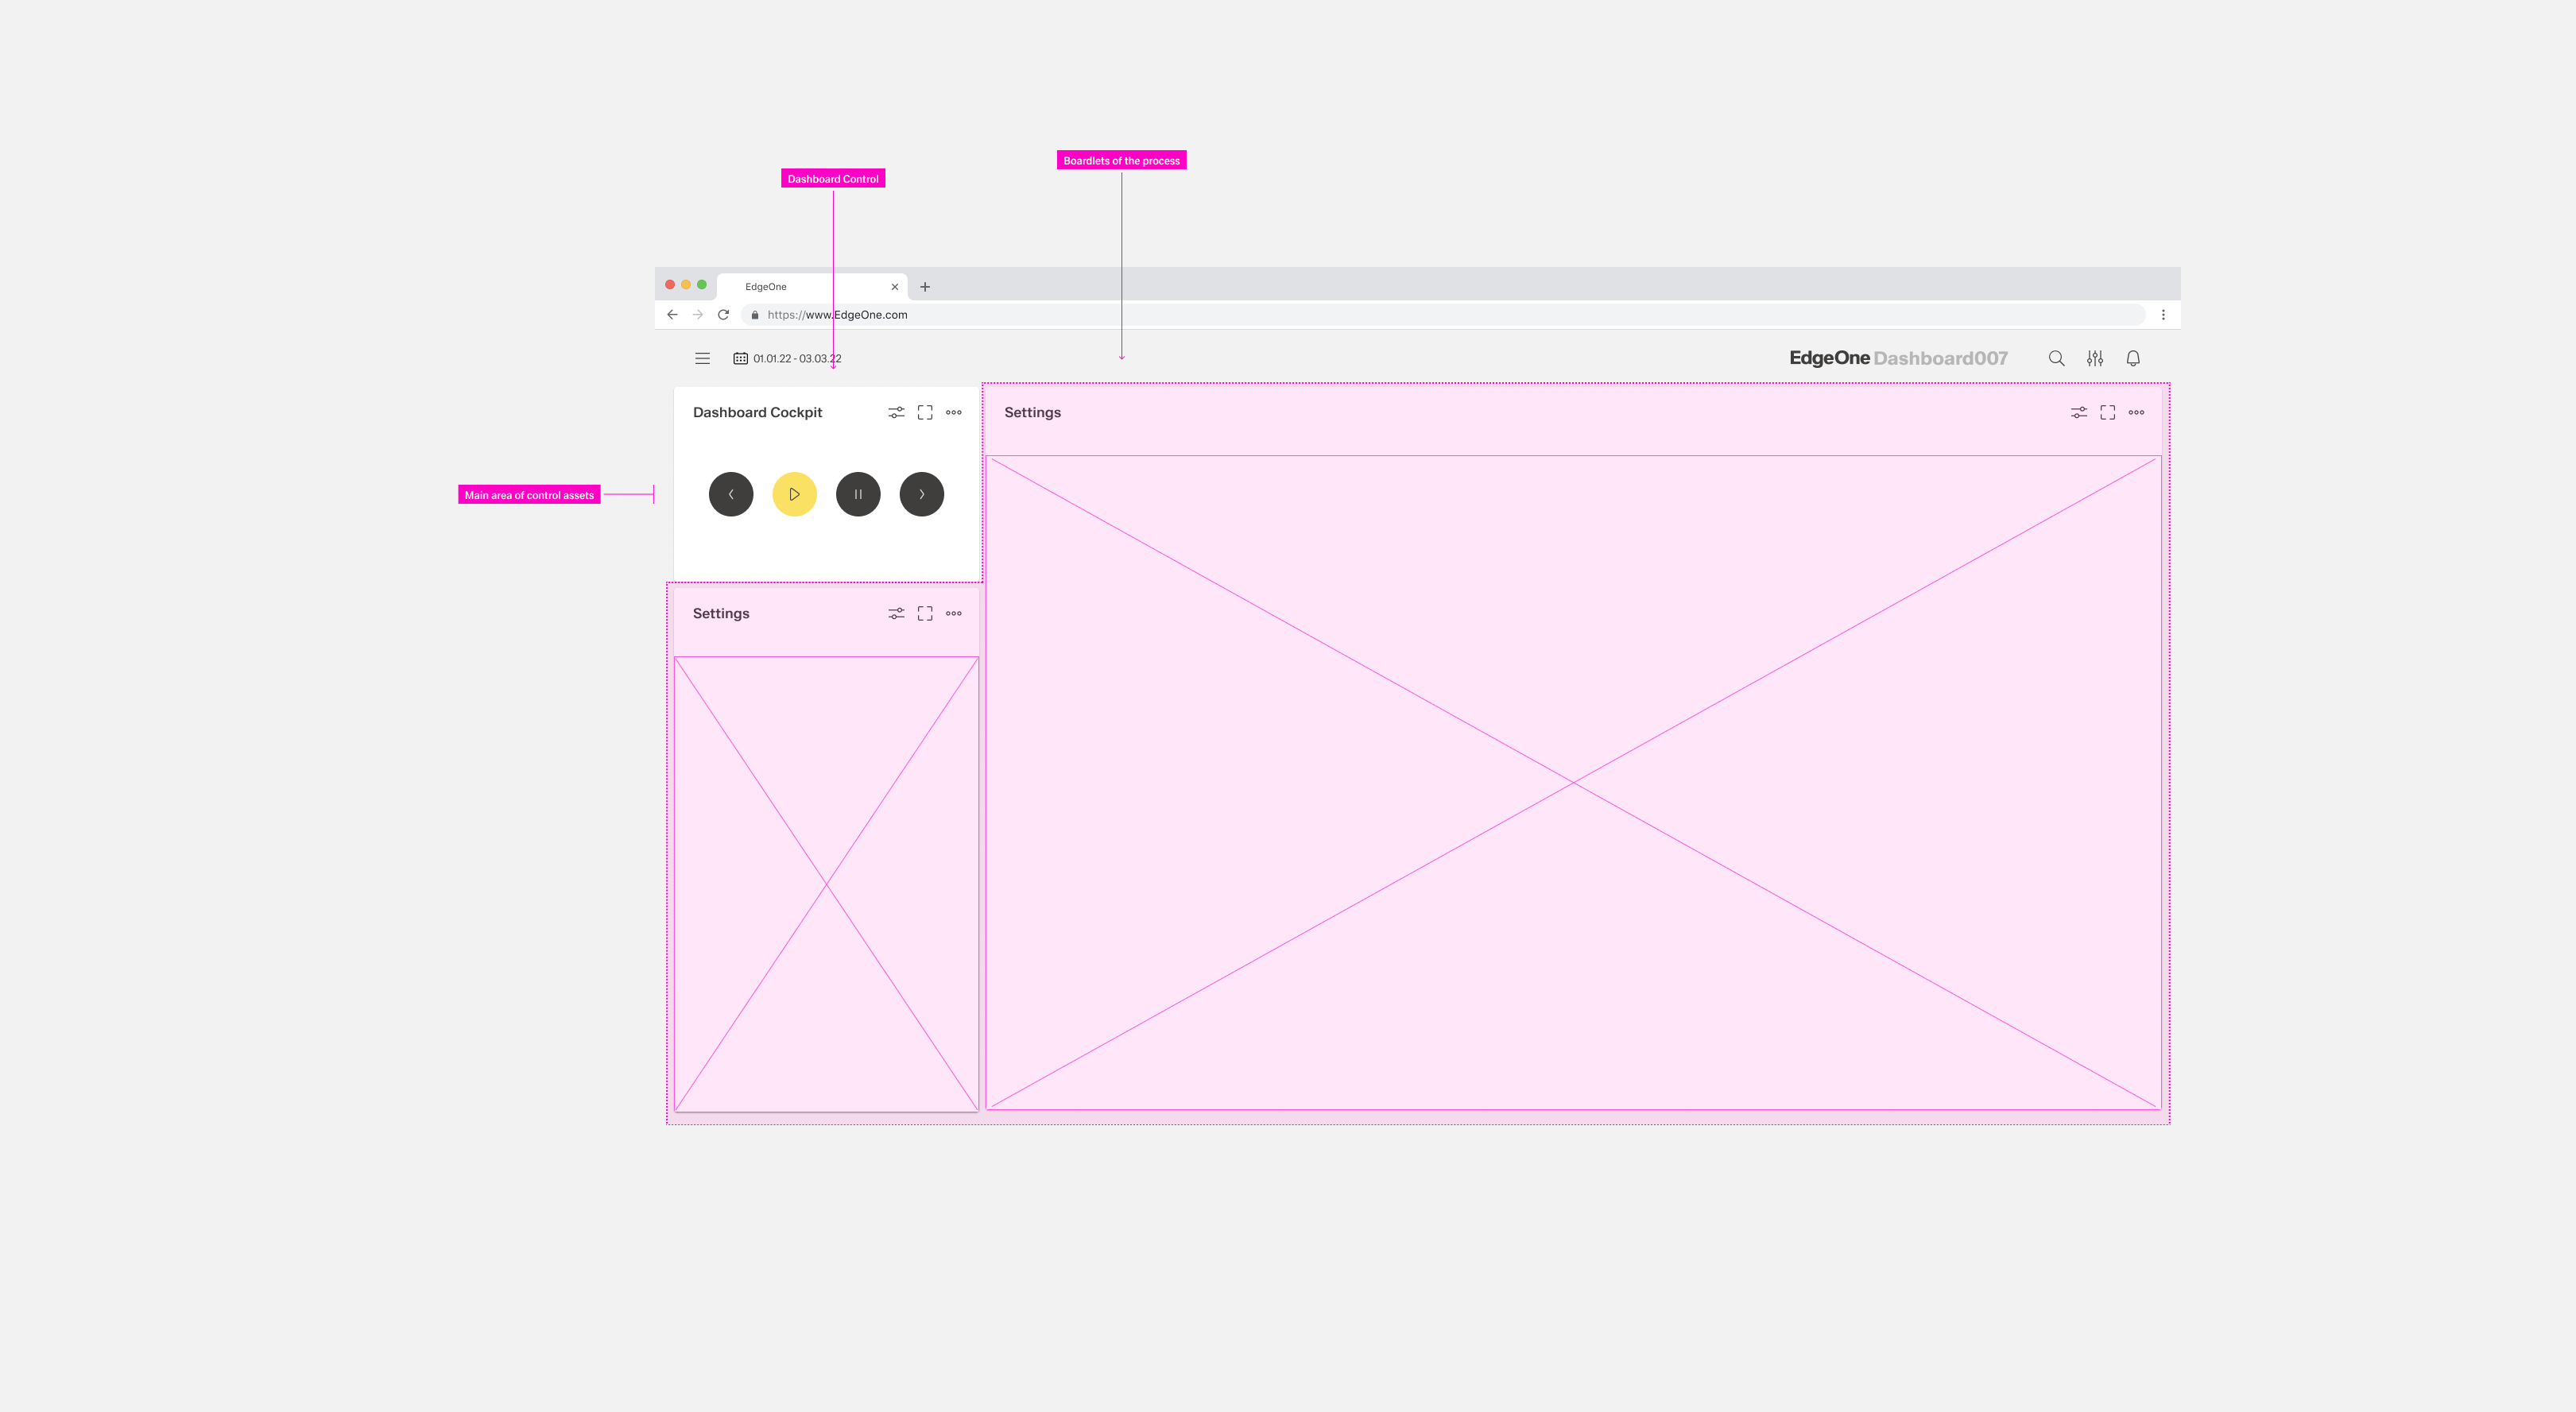The image size is (2576, 1412).
Task: Open Dashboard Cockpit adjust settings icon
Action: point(896,412)
